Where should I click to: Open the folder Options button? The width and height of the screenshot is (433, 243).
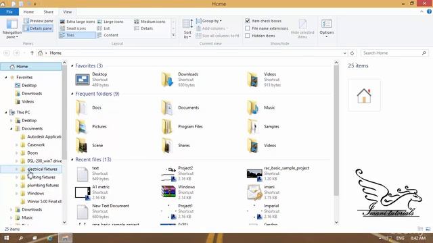[x=327, y=28]
